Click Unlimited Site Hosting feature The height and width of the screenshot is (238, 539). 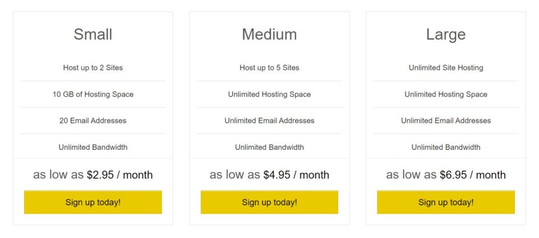446,68
